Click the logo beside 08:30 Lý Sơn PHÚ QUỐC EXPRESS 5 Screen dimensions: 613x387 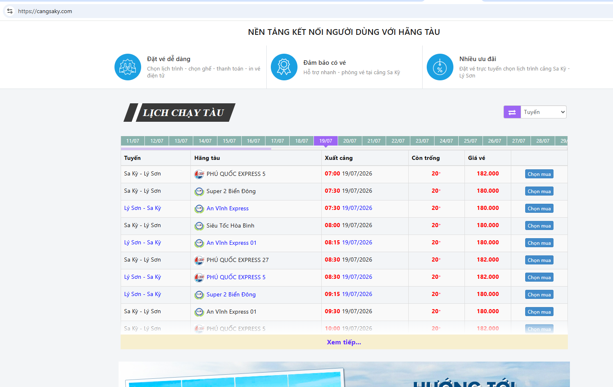[x=199, y=278]
